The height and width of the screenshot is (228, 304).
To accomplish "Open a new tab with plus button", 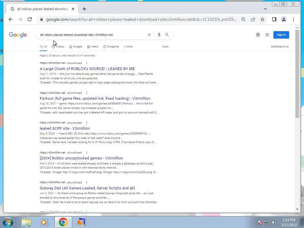I will pos(84,9).
